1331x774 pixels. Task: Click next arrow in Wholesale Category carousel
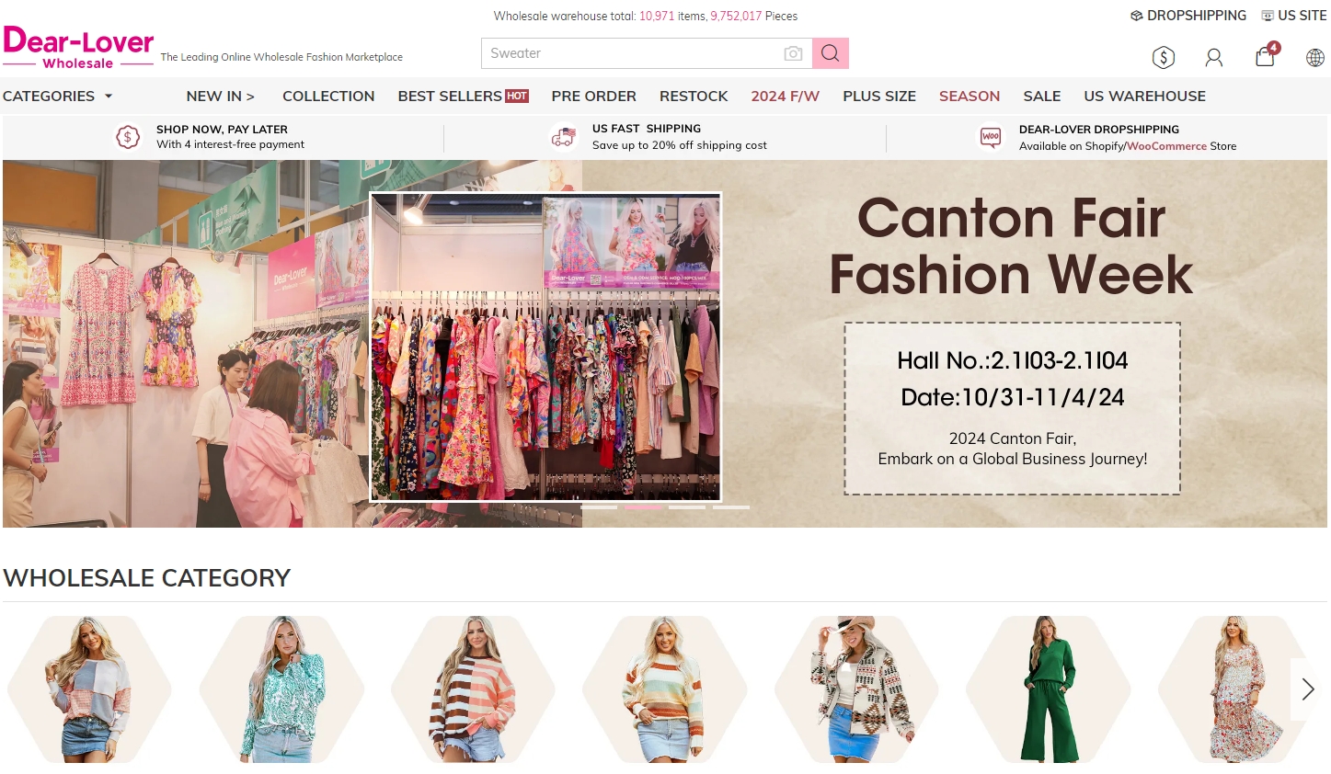tap(1308, 689)
